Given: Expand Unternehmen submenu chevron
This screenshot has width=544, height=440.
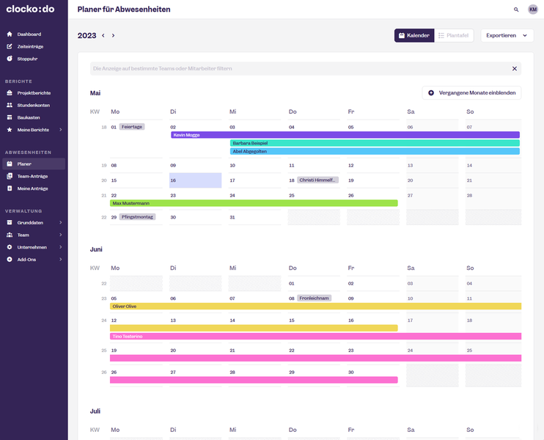Looking at the screenshot, I should pos(60,247).
